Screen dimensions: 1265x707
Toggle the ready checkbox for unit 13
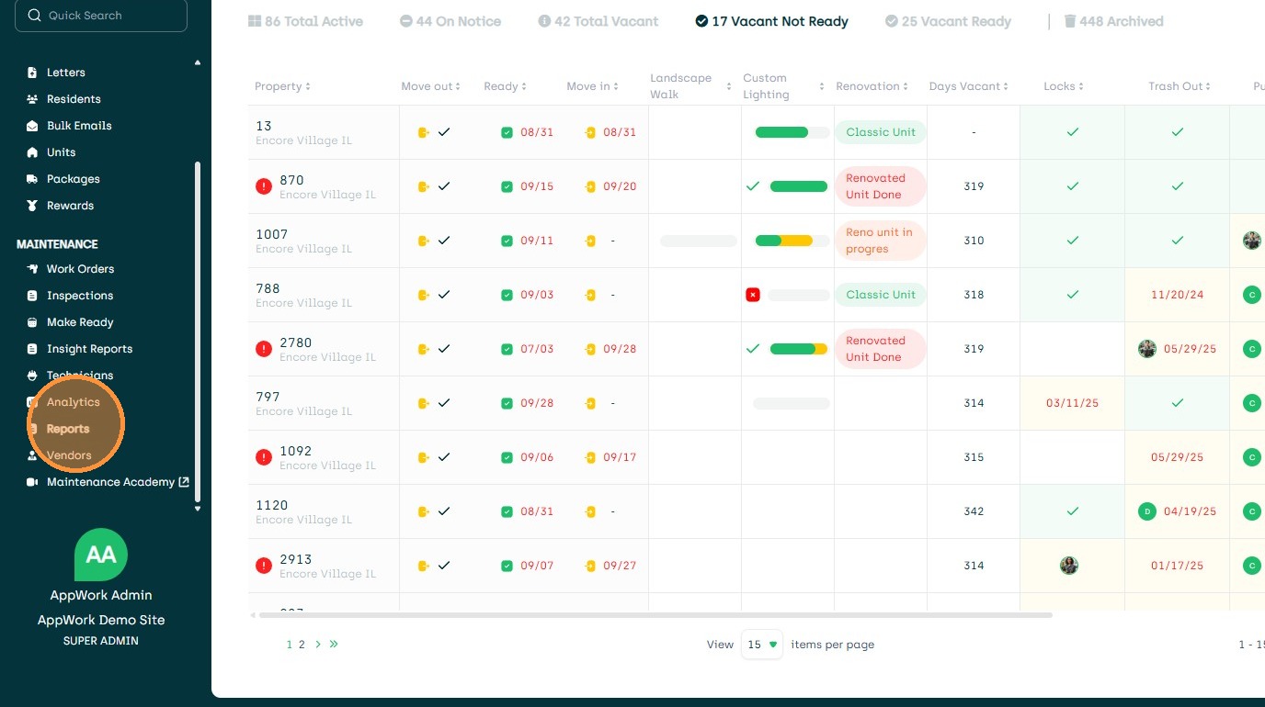coord(507,132)
